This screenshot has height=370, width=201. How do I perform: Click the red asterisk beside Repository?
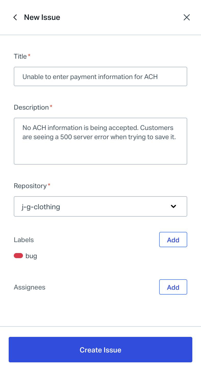tap(49, 185)
